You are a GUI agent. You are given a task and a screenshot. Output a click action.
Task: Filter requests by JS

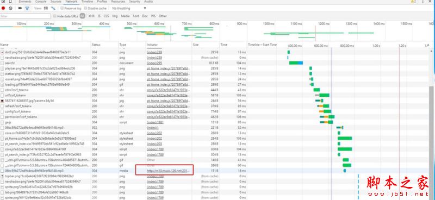pos(99,16)
